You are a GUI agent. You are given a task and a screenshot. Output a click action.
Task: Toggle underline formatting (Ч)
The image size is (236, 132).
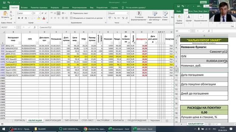pos(26,18)
